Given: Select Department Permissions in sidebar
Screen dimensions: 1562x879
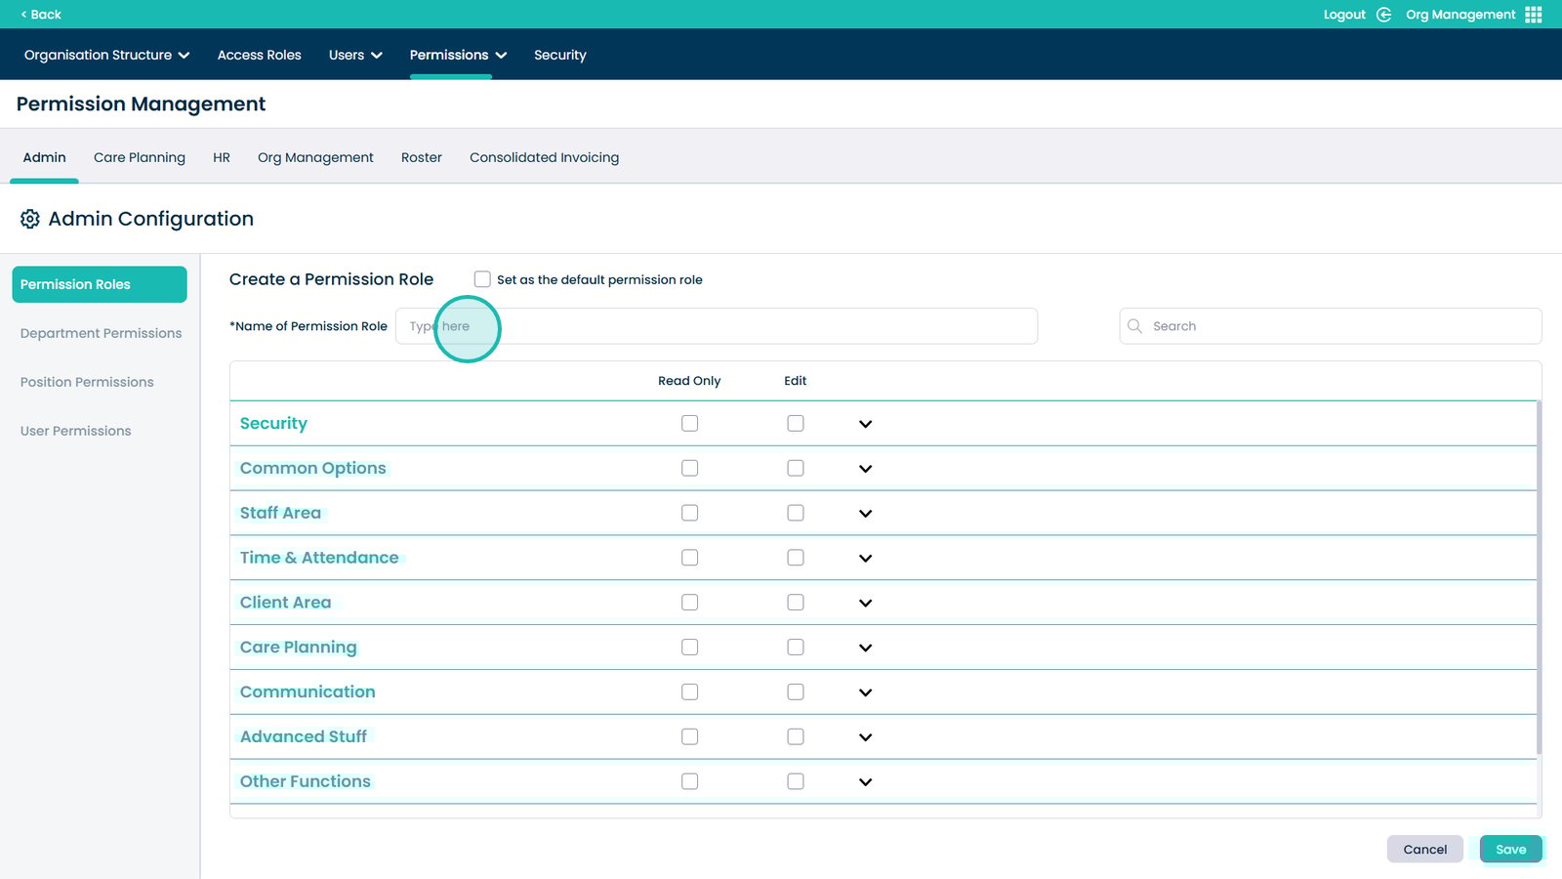Looking at the screenshot, I should 101,333.
